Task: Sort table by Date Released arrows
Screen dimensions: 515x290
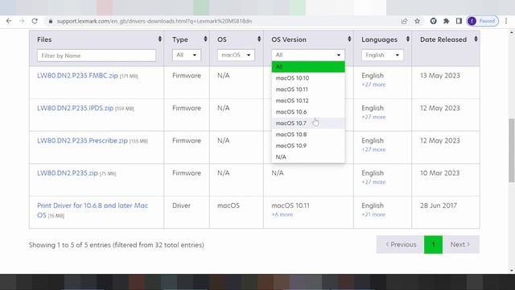Action: click(x=476, y=39)
